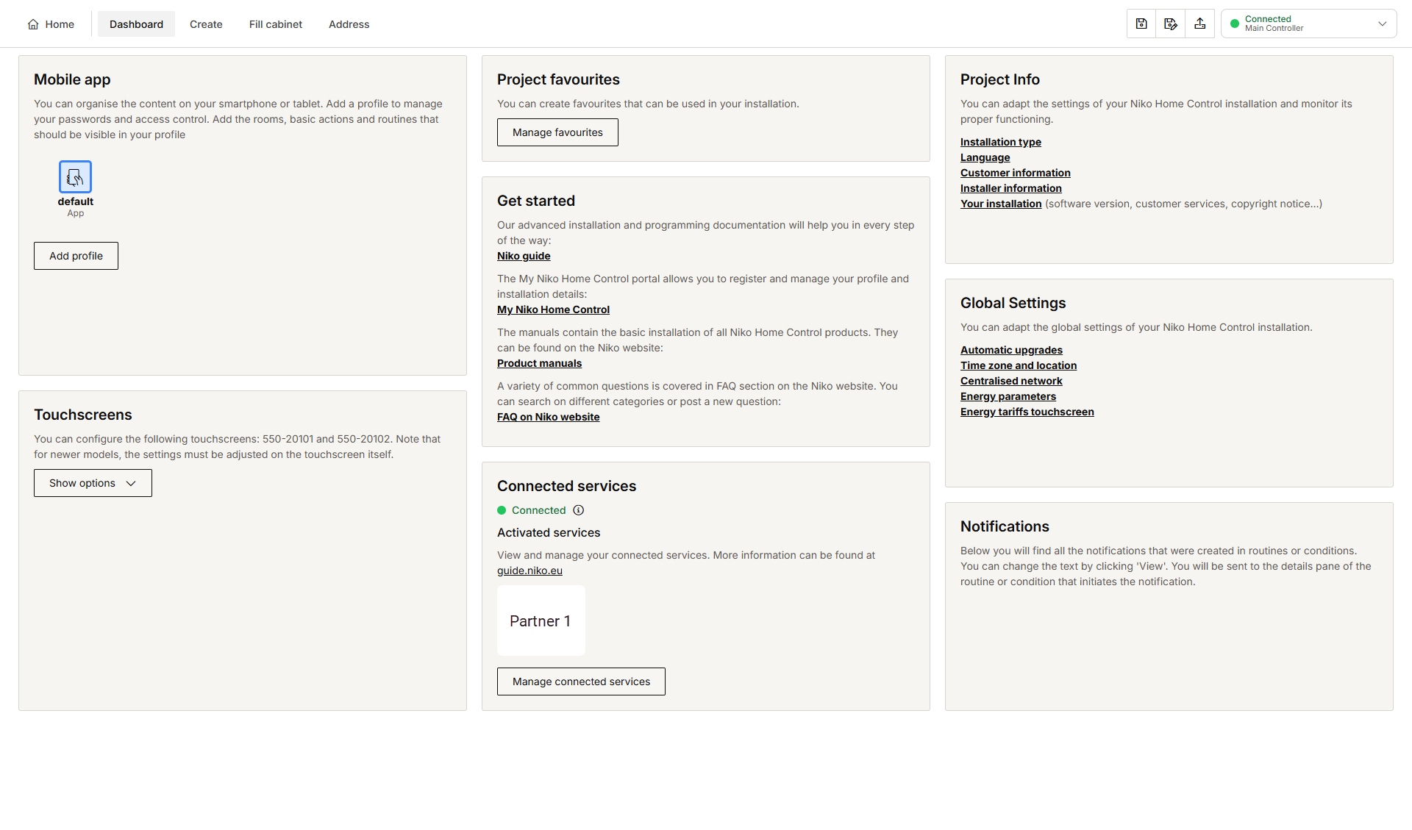Open the Centralised network link
The height and width of the screenshot is (830, 1412).
[x=1011, y=381]
